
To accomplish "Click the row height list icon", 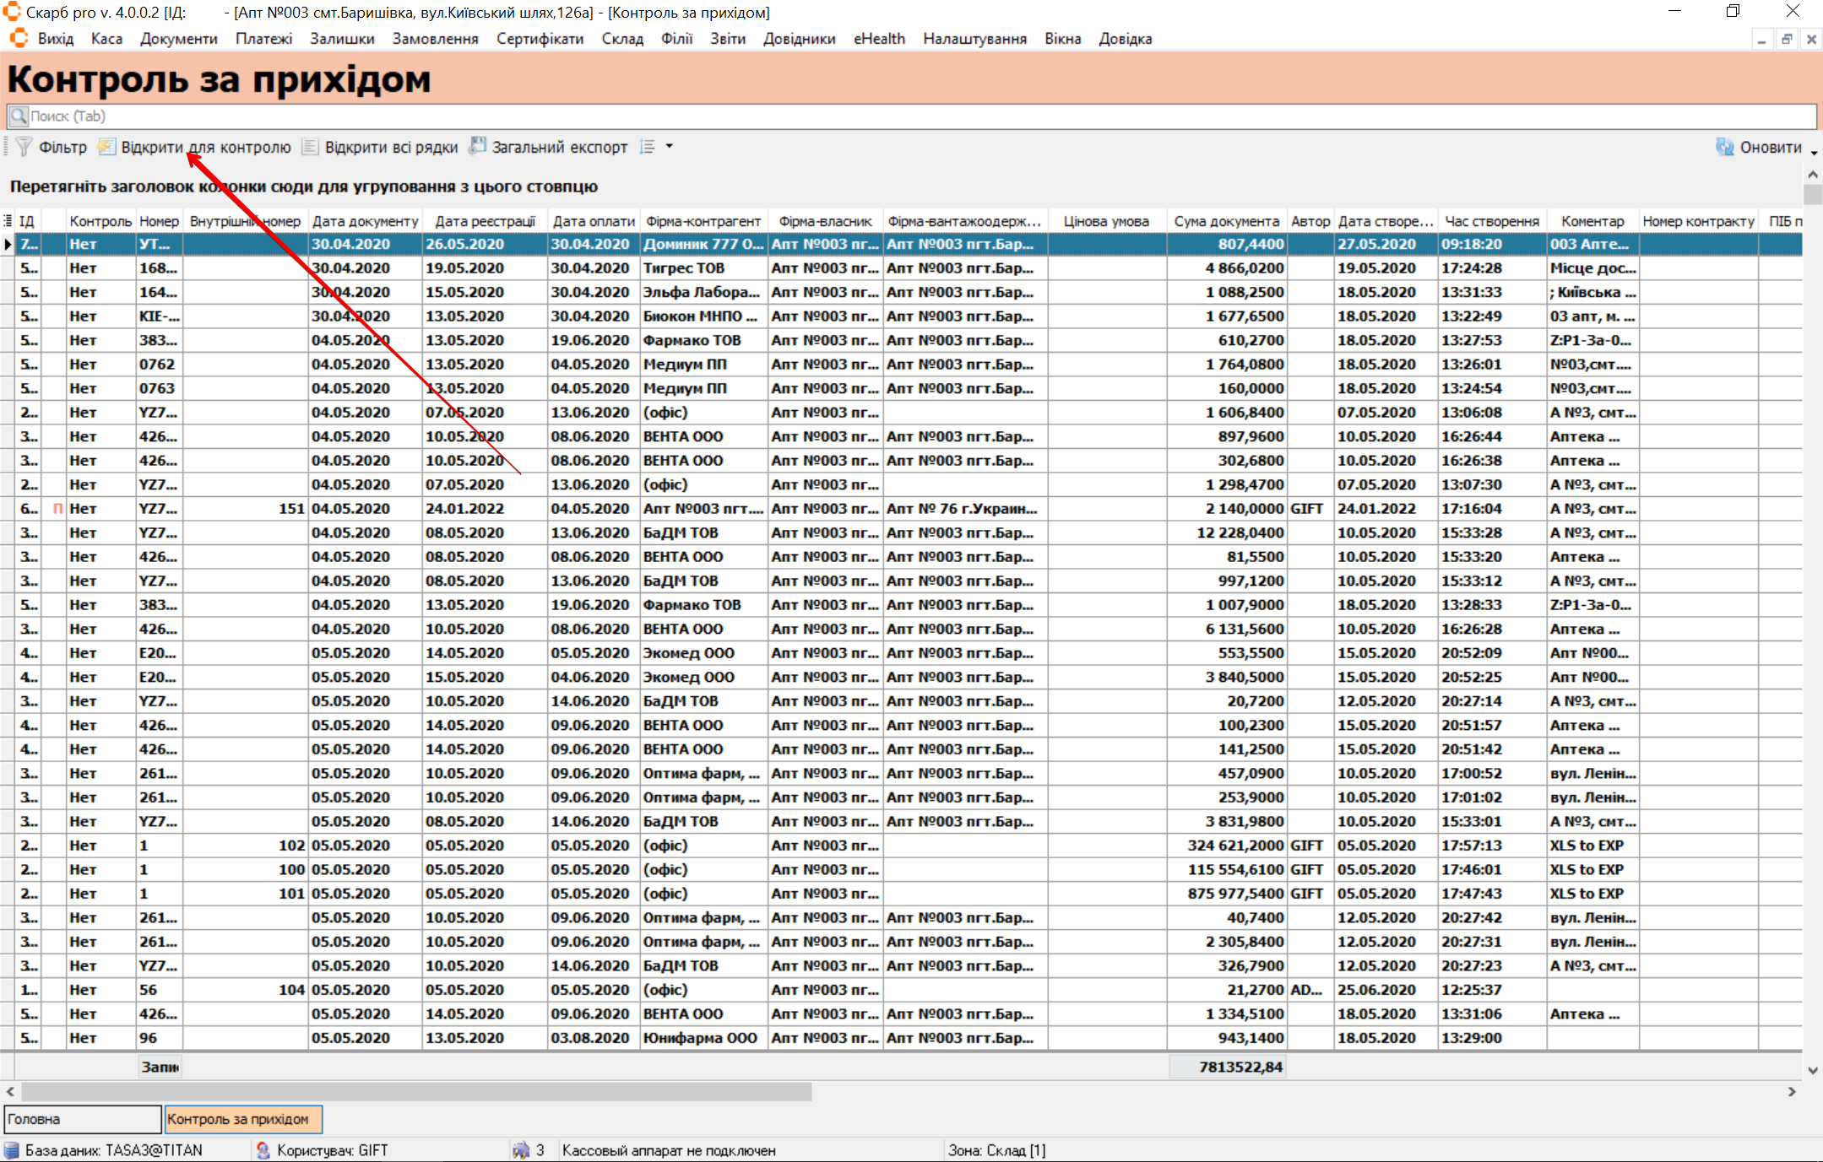I will pos(648,147).
